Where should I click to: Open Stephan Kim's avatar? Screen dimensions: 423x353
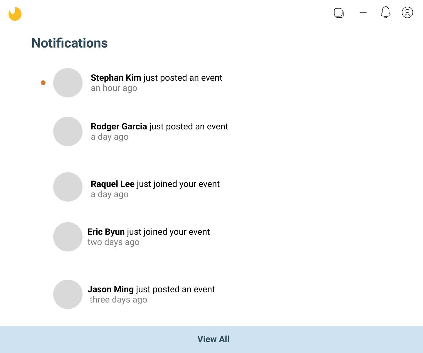click(x=68, y=83)
